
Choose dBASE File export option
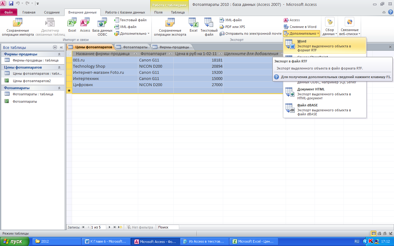pyautogui.click(x=325, y=109)
